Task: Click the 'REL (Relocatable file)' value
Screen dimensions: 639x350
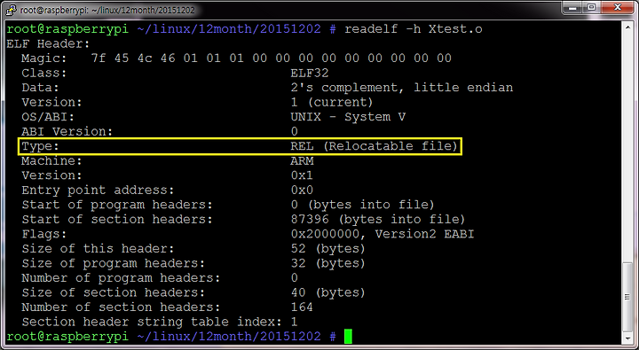Action: [375, 146]
